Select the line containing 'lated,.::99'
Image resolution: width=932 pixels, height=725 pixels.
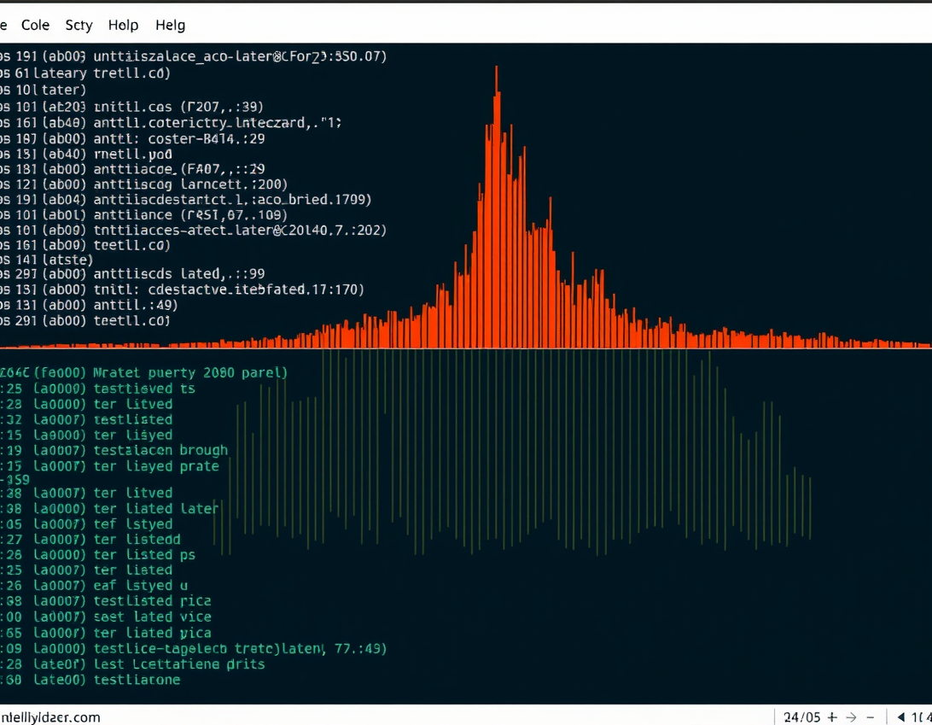coord(132,274)
